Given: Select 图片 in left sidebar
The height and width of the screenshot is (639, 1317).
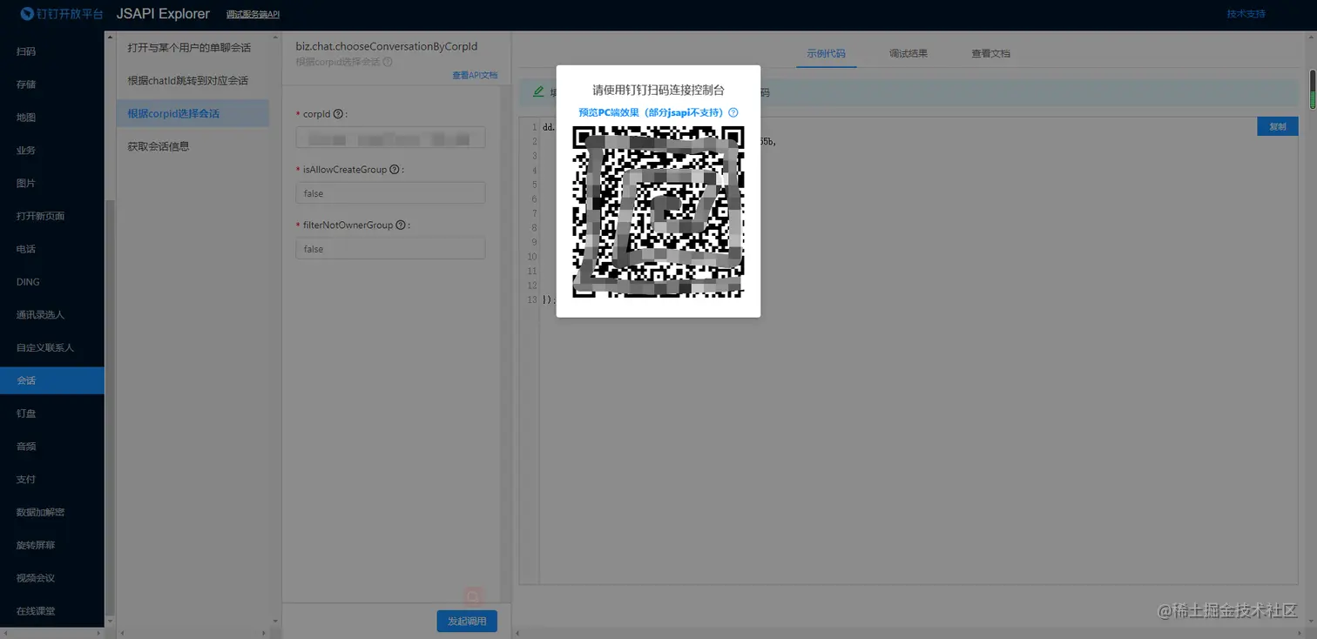Looking at the screenshot, I should [51, 184].
